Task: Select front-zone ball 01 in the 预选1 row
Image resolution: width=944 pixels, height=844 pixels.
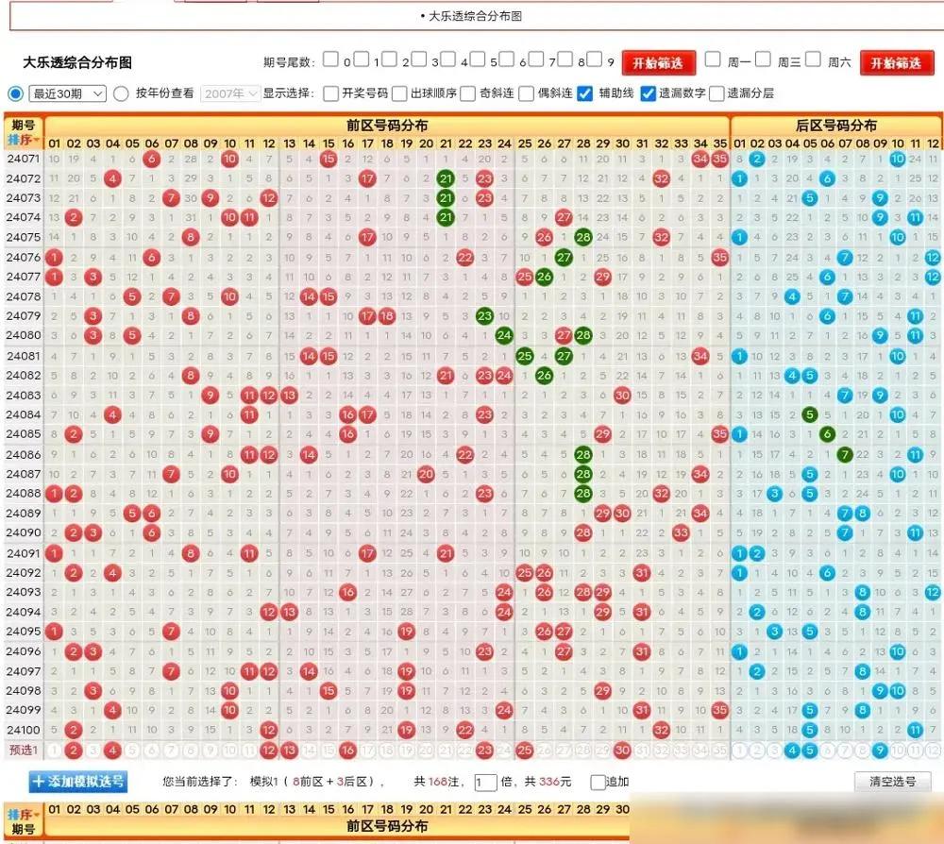Action: (54, 751)
